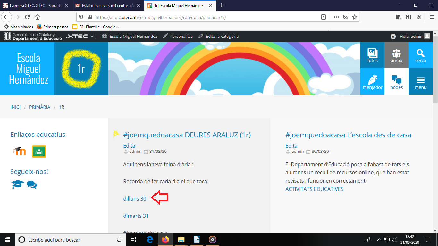
Task: Open the Google Classroom icon
Action: (x=39, y=151)
